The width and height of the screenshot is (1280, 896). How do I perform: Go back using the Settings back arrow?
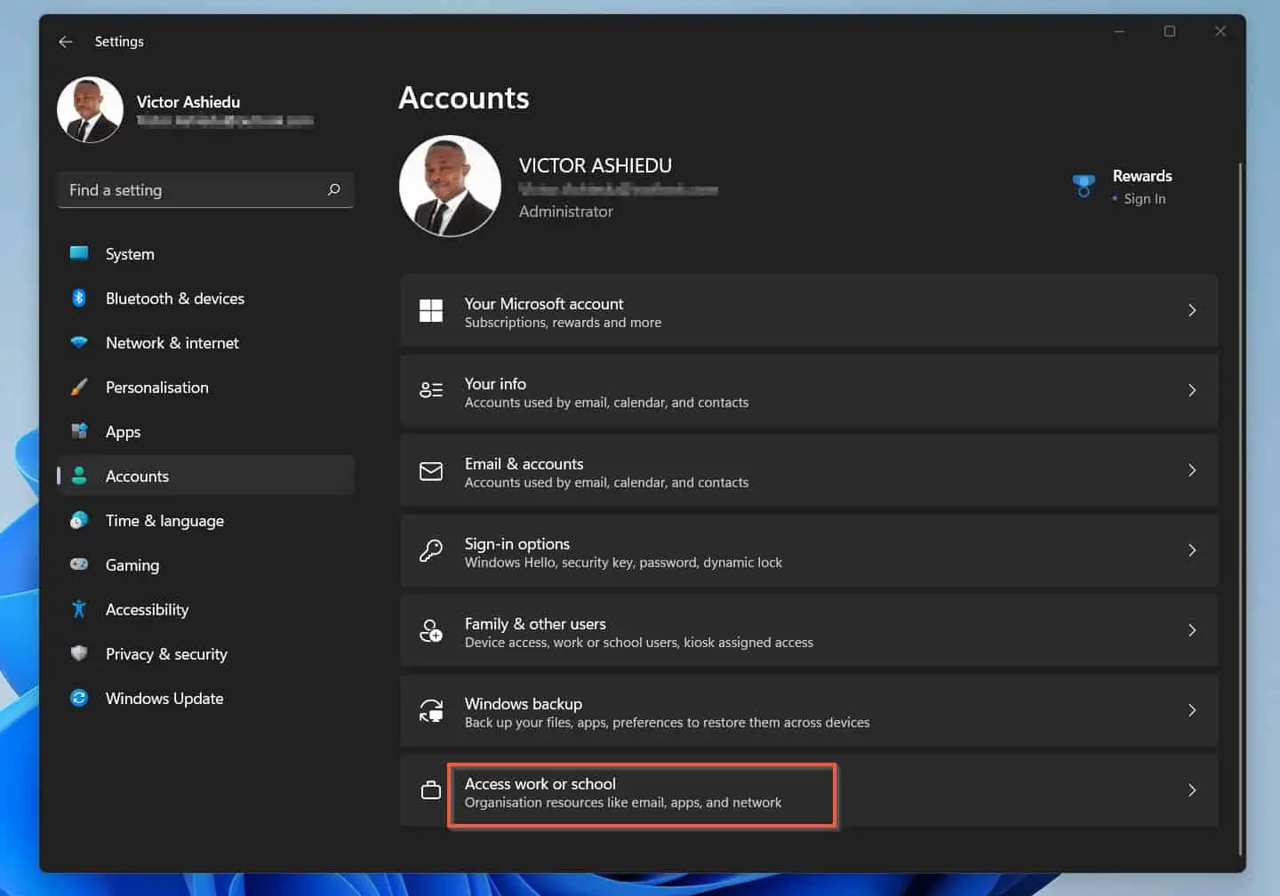(66, 42)
